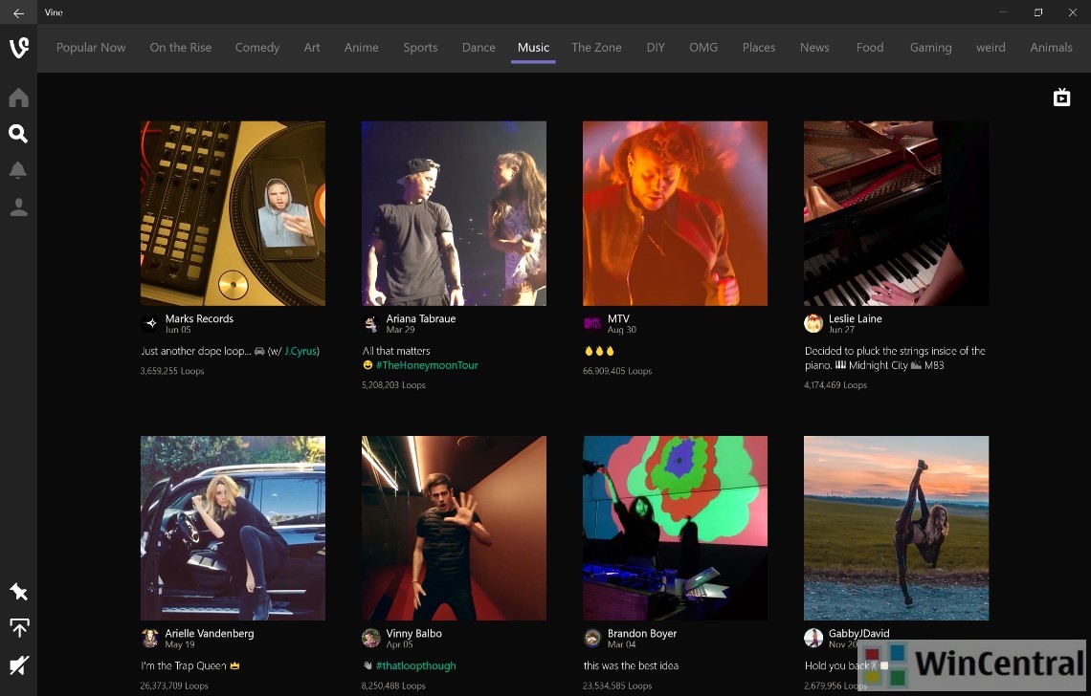Play Brandon Boyer DJ video
This screenshot has height=696, width=1091.
pyautogui.click(x=675, y=528)
